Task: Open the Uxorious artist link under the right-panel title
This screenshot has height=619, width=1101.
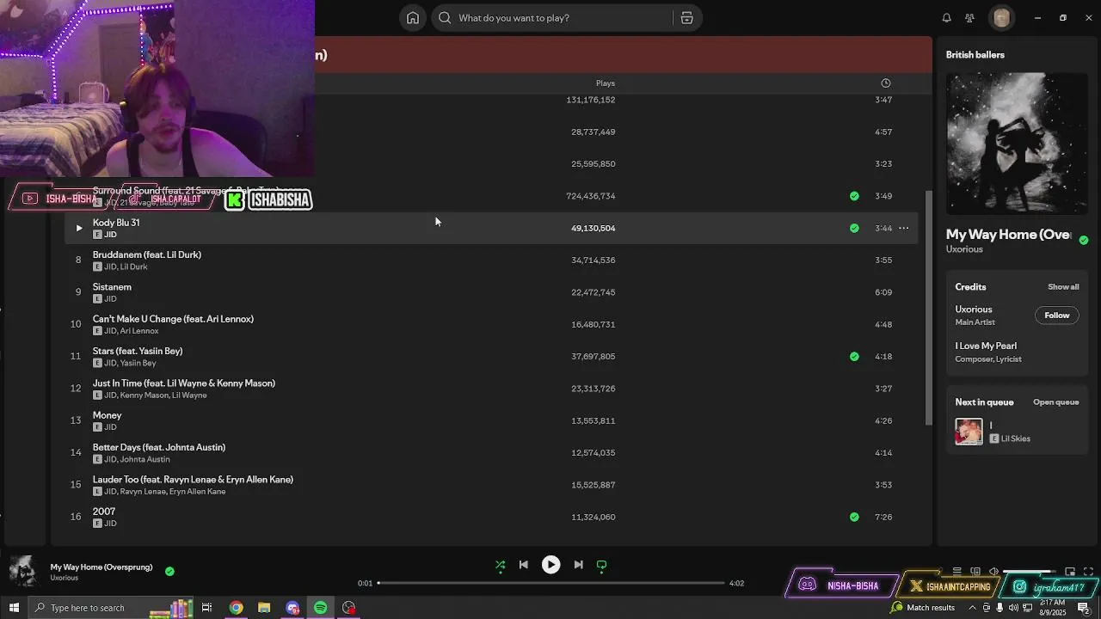Action: (964, 249)
